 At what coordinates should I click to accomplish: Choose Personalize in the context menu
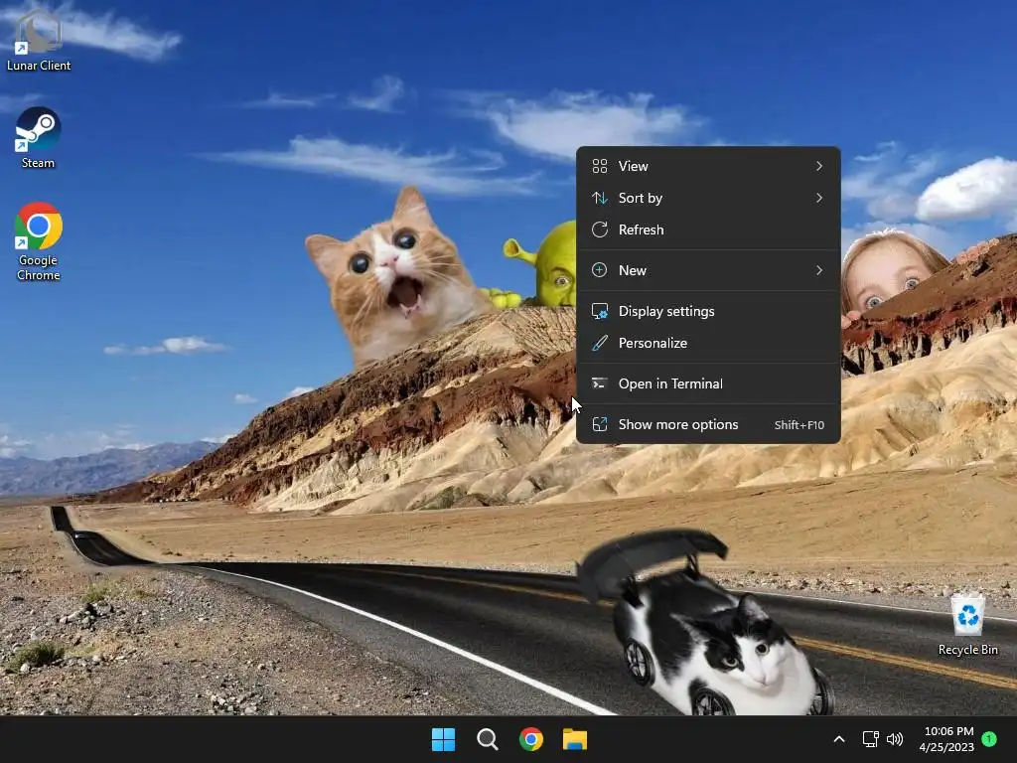click(x=708, y=343)
